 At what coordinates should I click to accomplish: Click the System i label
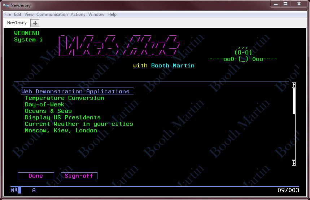click(x=28, y=40)
